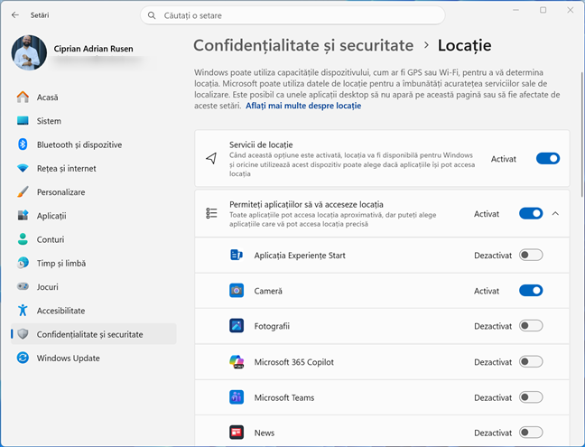Click the Accesibilitate figure icon
585x447 pixels.
[23, 310]
